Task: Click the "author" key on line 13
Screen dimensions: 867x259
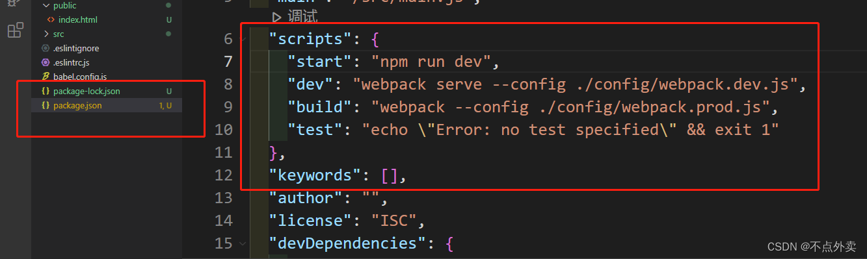Action: [306, 198]
